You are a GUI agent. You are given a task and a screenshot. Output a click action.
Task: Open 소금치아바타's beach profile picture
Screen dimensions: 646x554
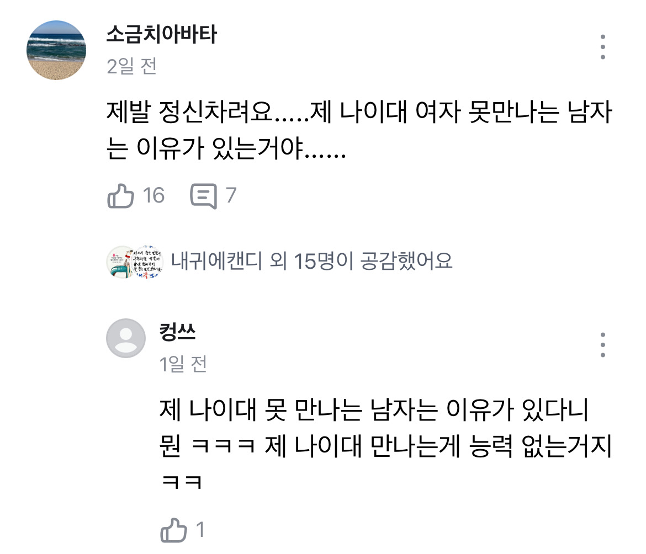click(x=56, y=50)
